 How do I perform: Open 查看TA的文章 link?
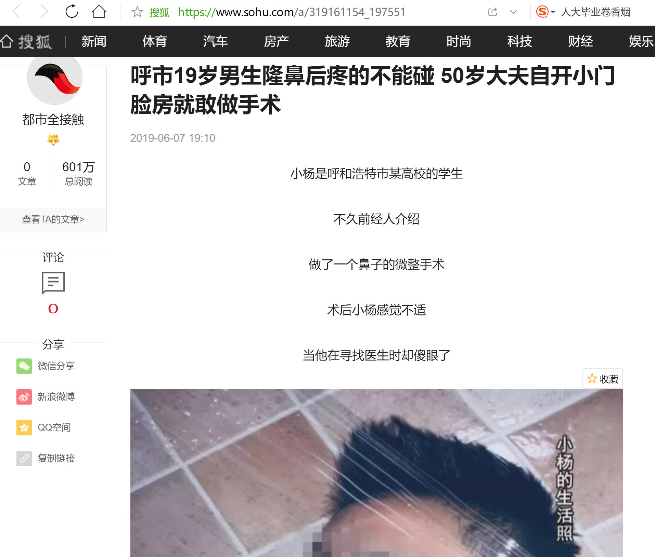pos(53,219)
